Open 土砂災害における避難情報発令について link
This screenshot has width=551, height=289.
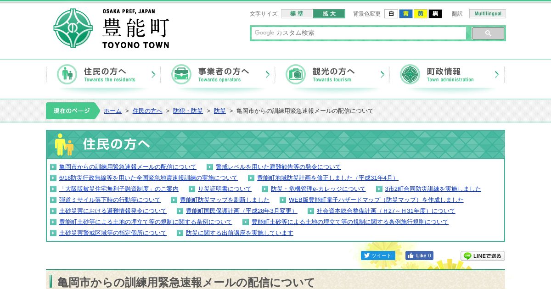pyautogui.click(x=113, y=211)
